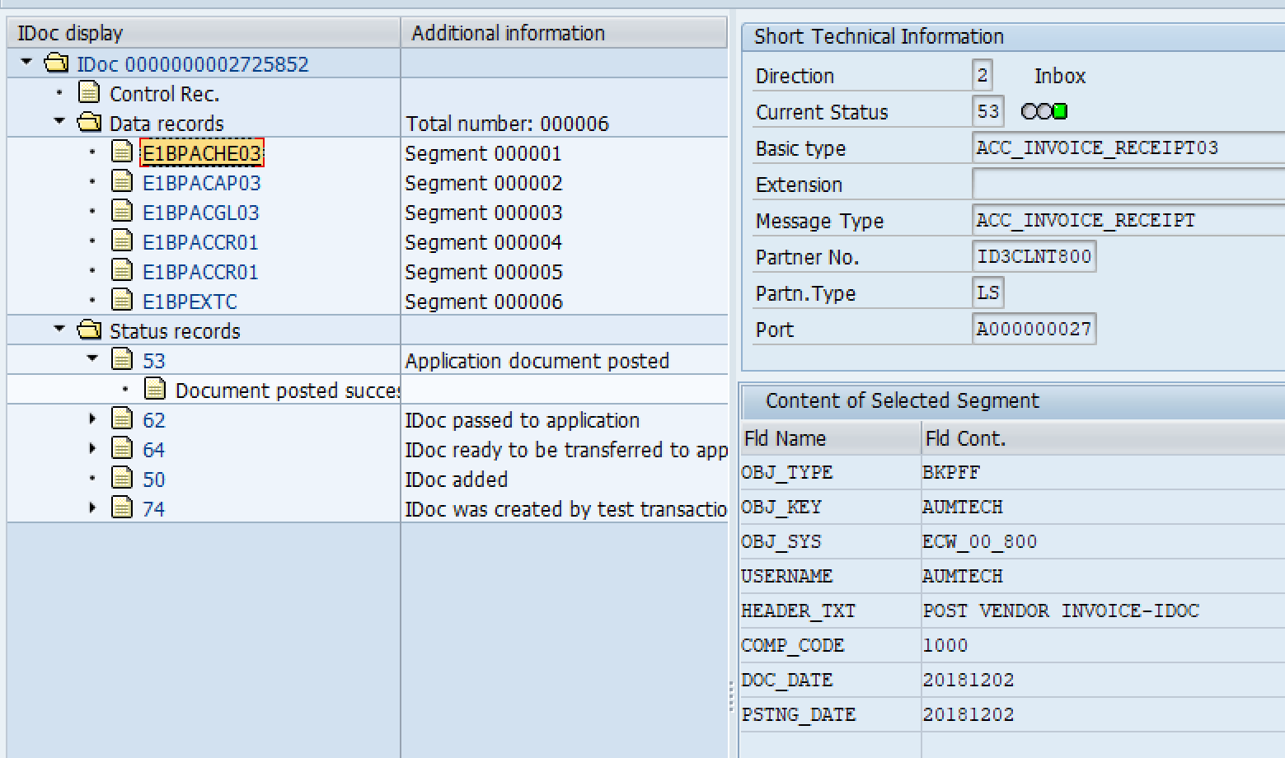This screenshot has height=758, width=1285.
Task: Collapse status record 53 arrow
Action: pyautogui.click(x=92, y=359)
